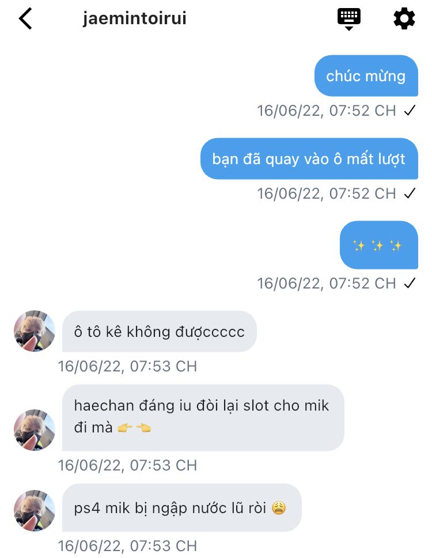Screen dimensions: 432x558
Task: Open avatar beside 'ps4 mik bị ngập' message
Action: tap(35, 511)
